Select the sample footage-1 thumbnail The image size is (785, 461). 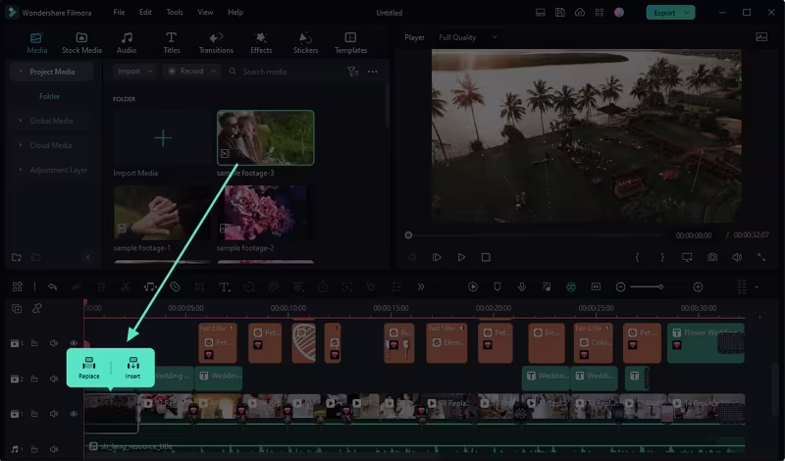[x=162, y=213]
